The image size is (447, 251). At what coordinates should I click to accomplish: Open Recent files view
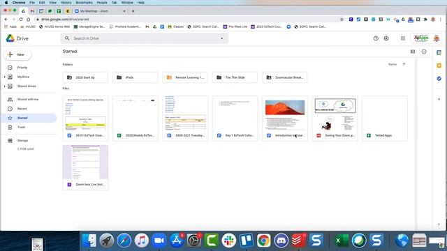22,109
